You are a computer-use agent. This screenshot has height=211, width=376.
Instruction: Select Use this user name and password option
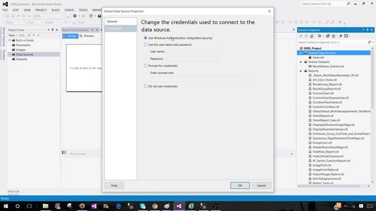(x=145, y=45)
